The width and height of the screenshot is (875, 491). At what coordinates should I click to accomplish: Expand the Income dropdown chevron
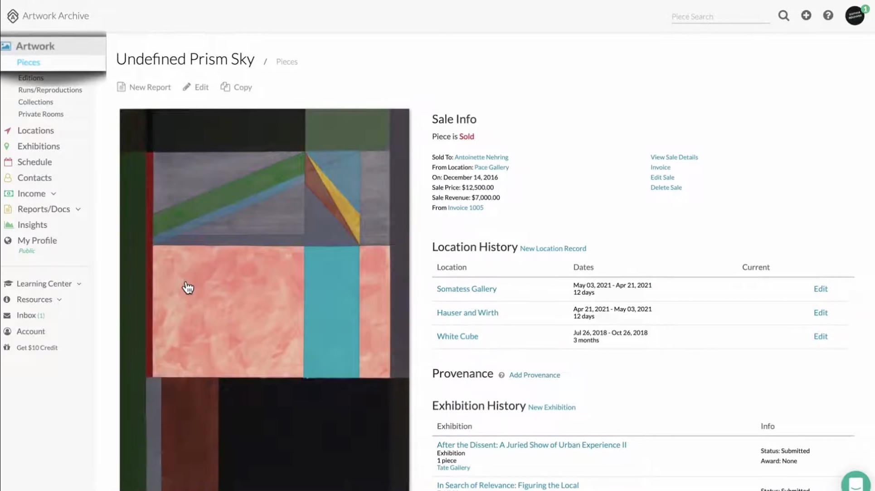point(53,194)
